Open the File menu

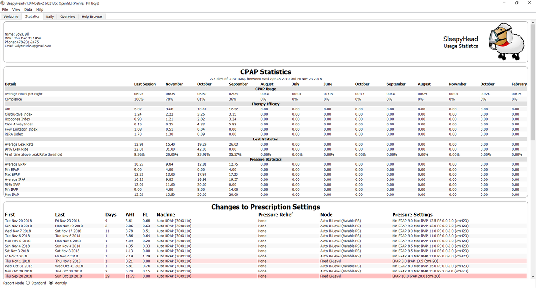click(5, 9)
